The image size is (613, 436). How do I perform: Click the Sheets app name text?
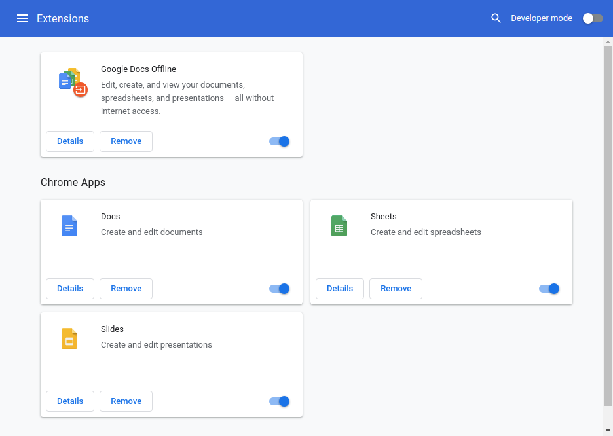(x=384, y=217)
